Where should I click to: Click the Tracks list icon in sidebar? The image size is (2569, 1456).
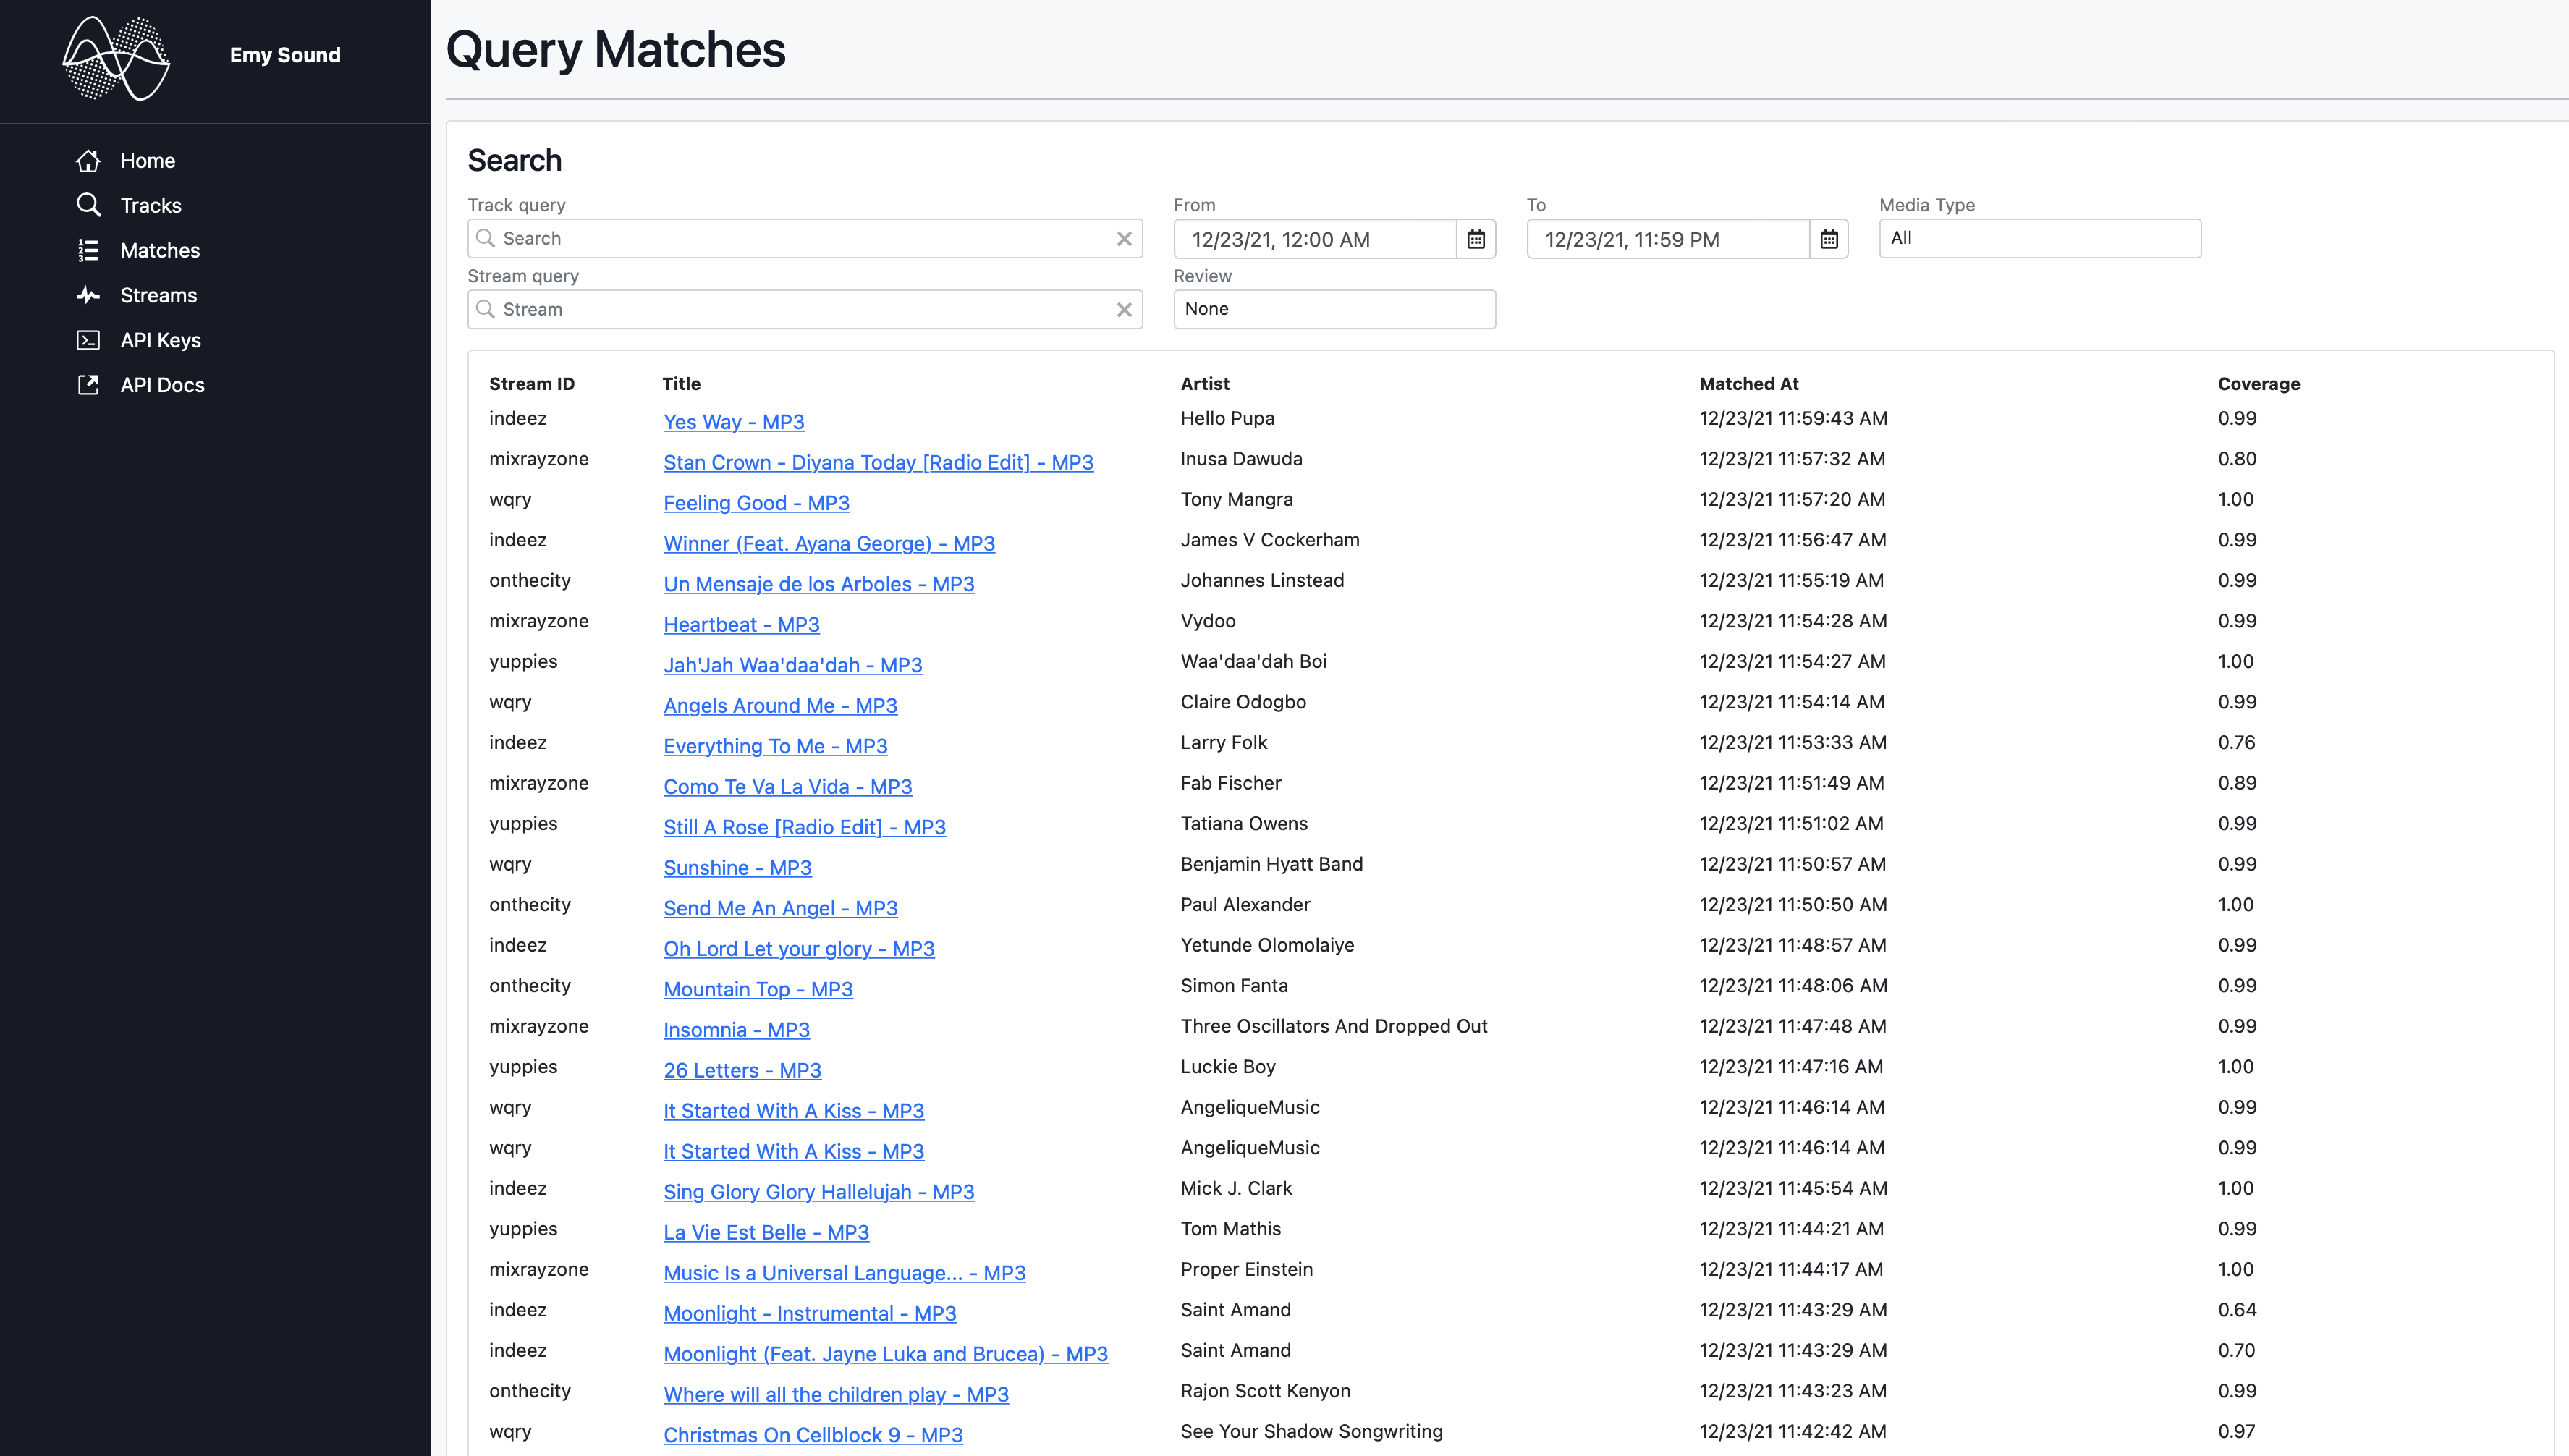pyautogui.click(x=89, y=205)
